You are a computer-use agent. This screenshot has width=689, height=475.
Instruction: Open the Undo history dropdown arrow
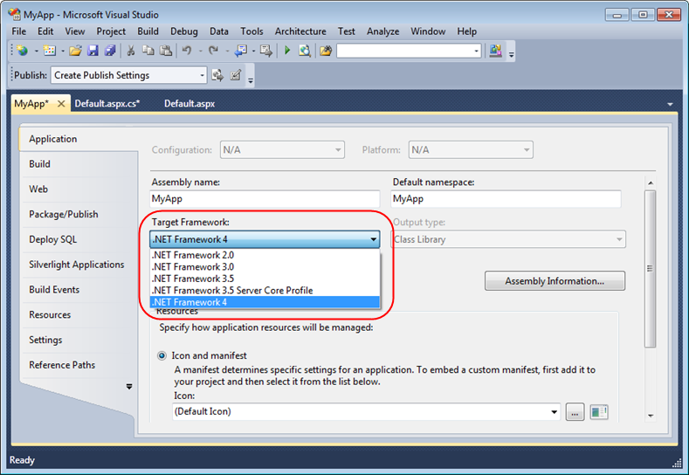(x=200, y=52)
